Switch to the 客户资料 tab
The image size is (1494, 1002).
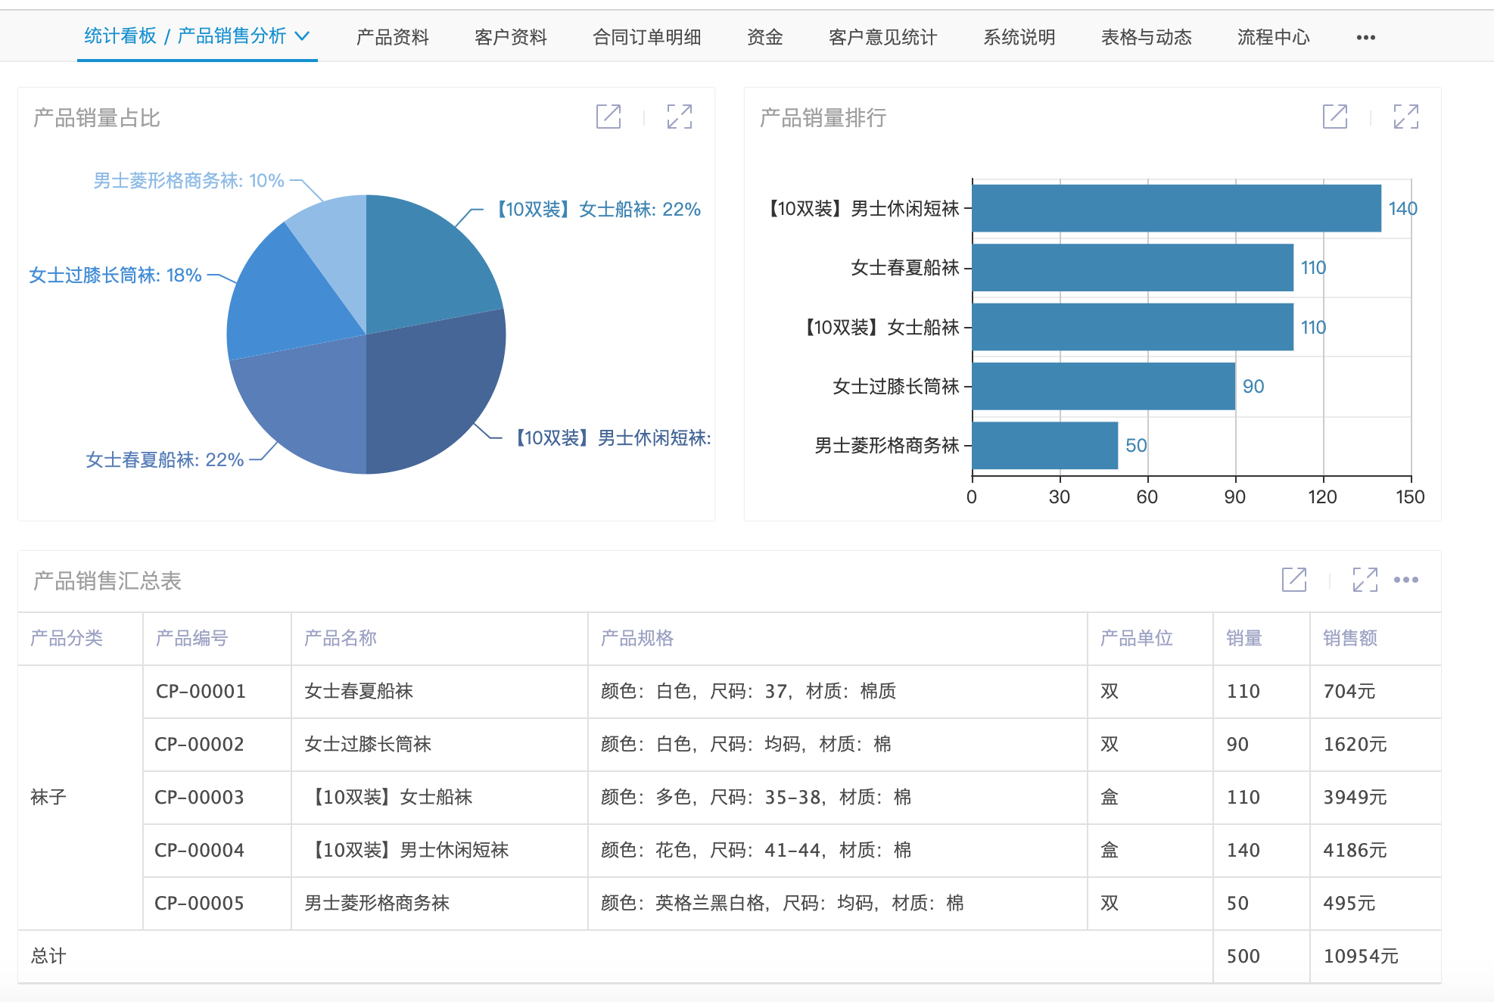pyautogui.click(x=511, y=37)
